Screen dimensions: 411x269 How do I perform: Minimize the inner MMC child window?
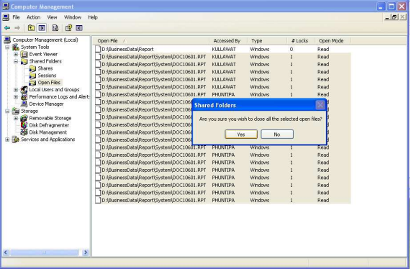point(387,17)
